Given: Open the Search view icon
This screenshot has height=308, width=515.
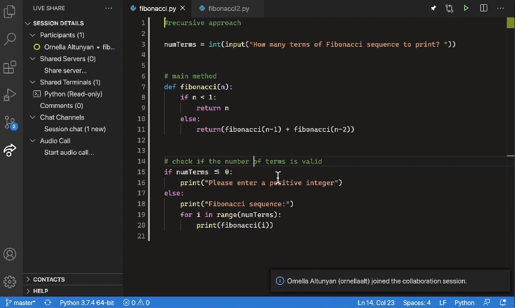Looking at the screenshot, I should point(10,40).
